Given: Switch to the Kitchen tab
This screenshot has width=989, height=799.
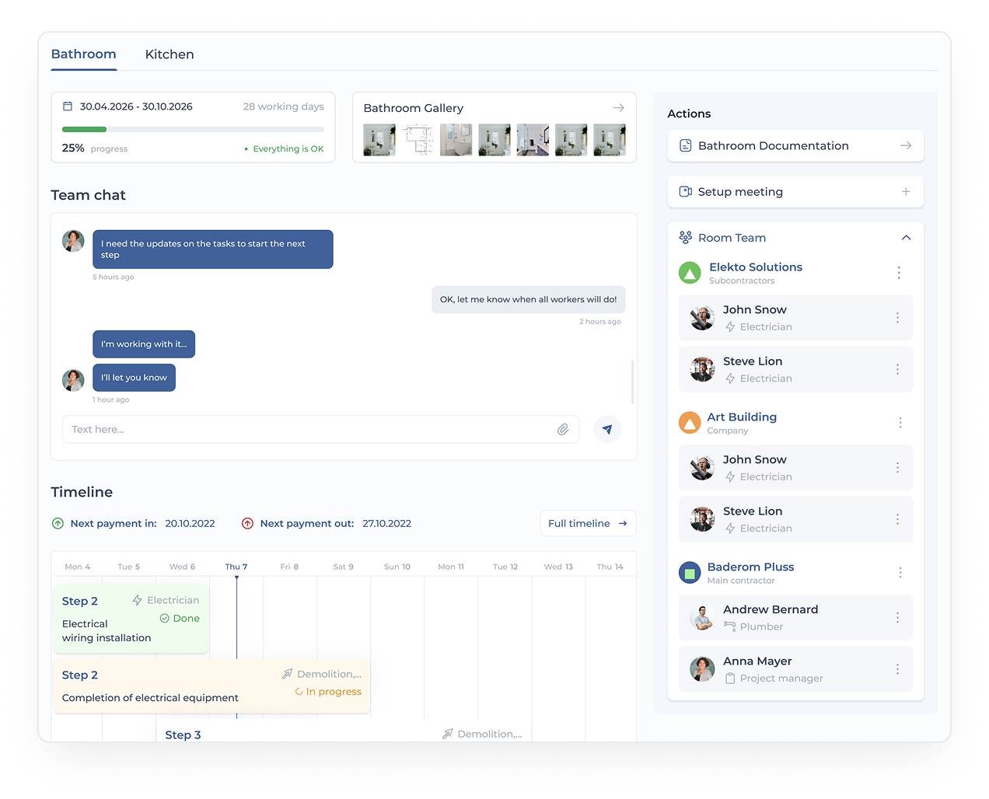Looking at the screenshot, I should [x=169, y=54].
